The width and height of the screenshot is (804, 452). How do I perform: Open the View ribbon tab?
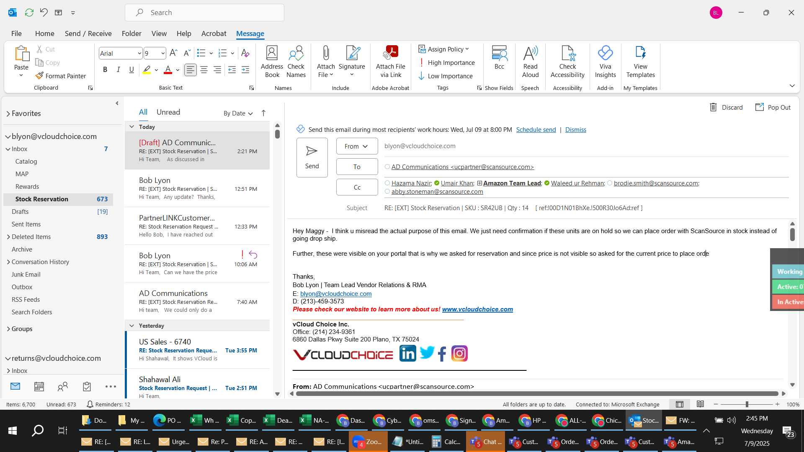pos(159,33)
